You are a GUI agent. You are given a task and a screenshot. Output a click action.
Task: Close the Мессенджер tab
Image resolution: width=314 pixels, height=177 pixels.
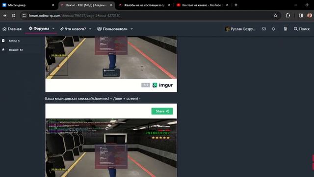(x=53, y=5)
